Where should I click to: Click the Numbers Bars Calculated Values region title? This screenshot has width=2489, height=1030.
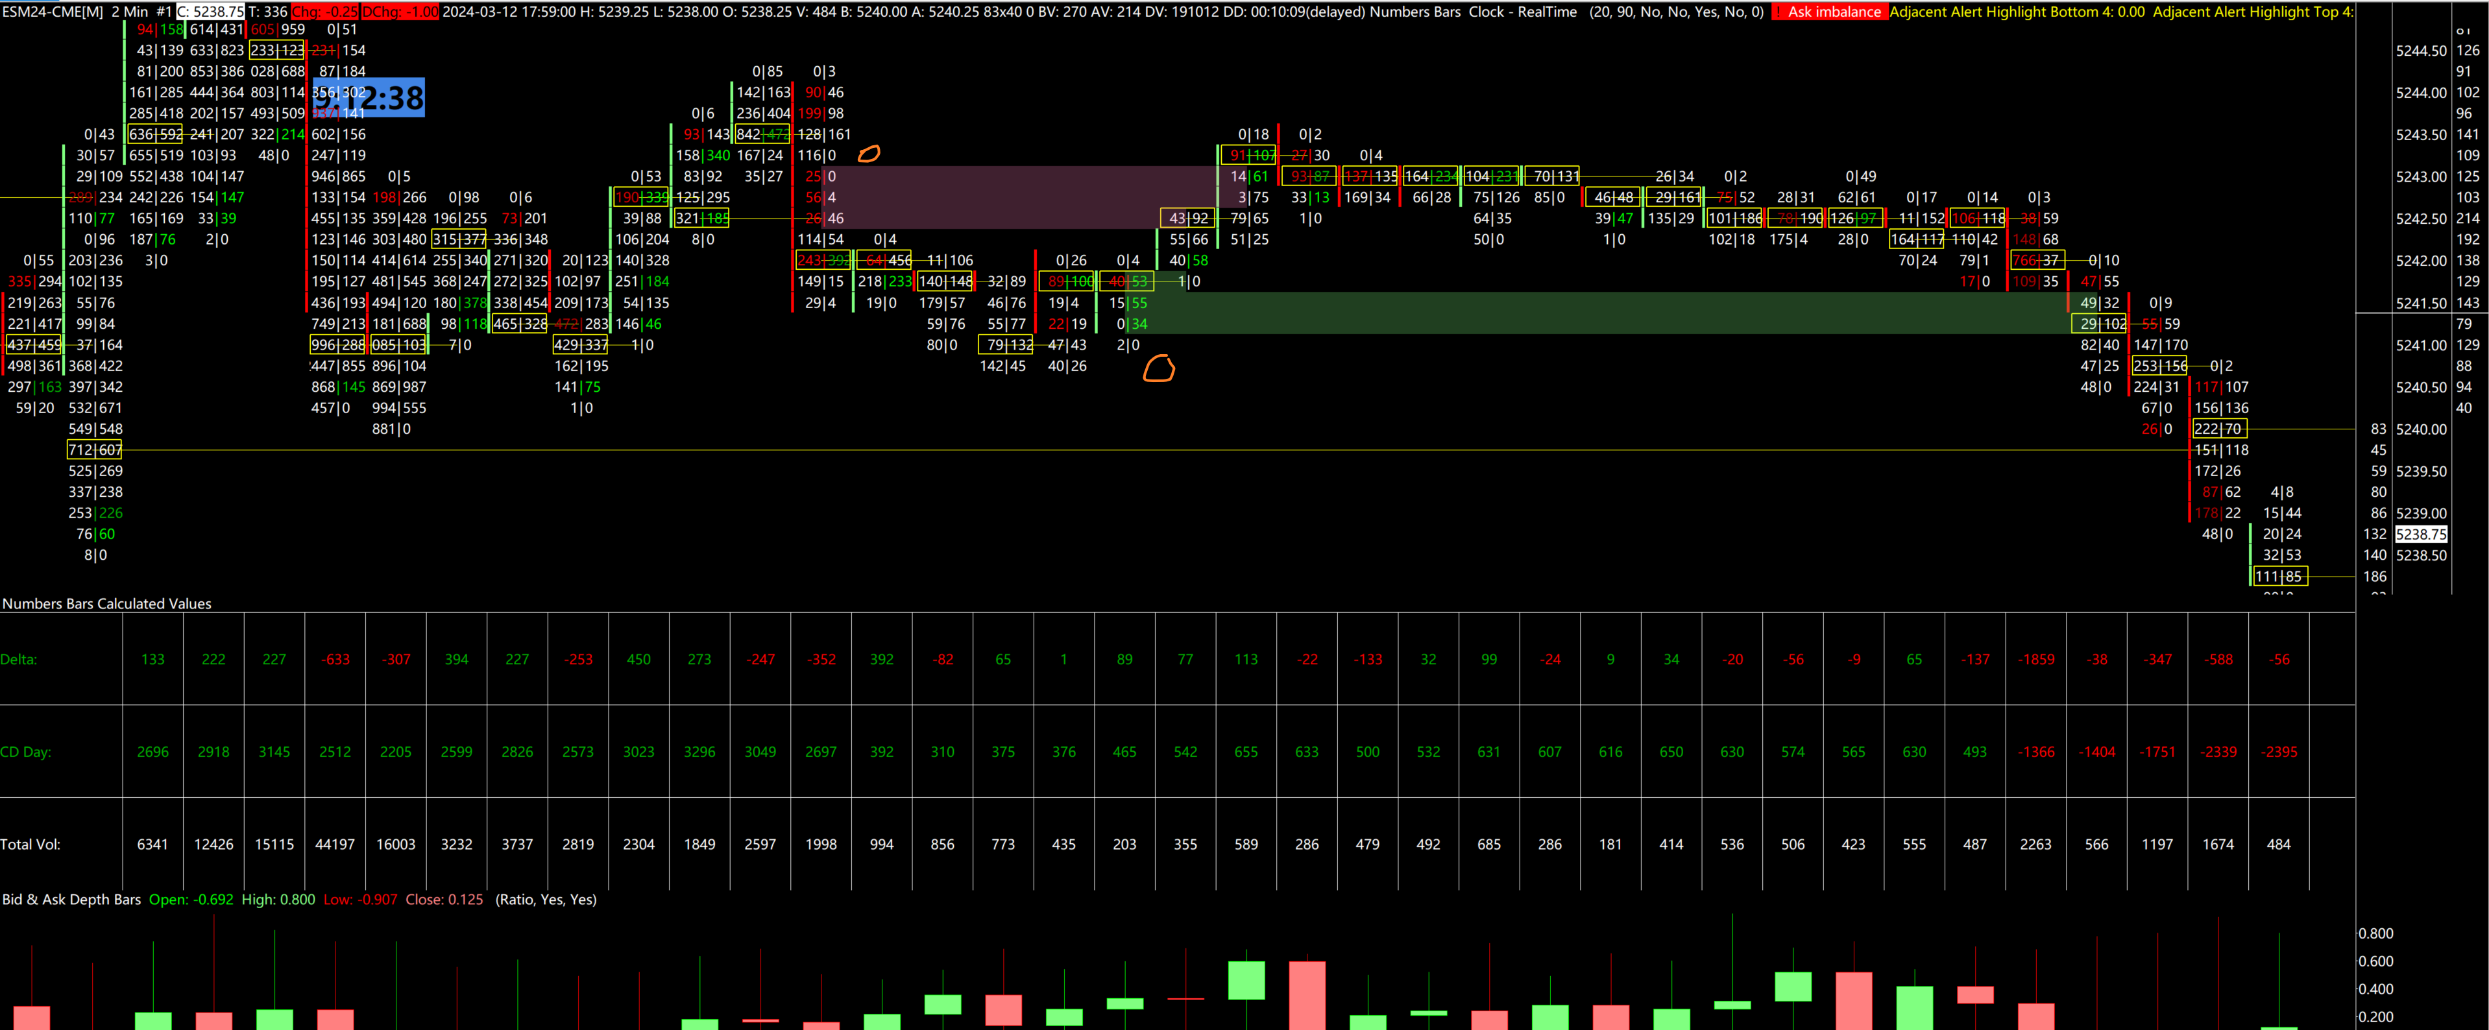coord(106,604)
